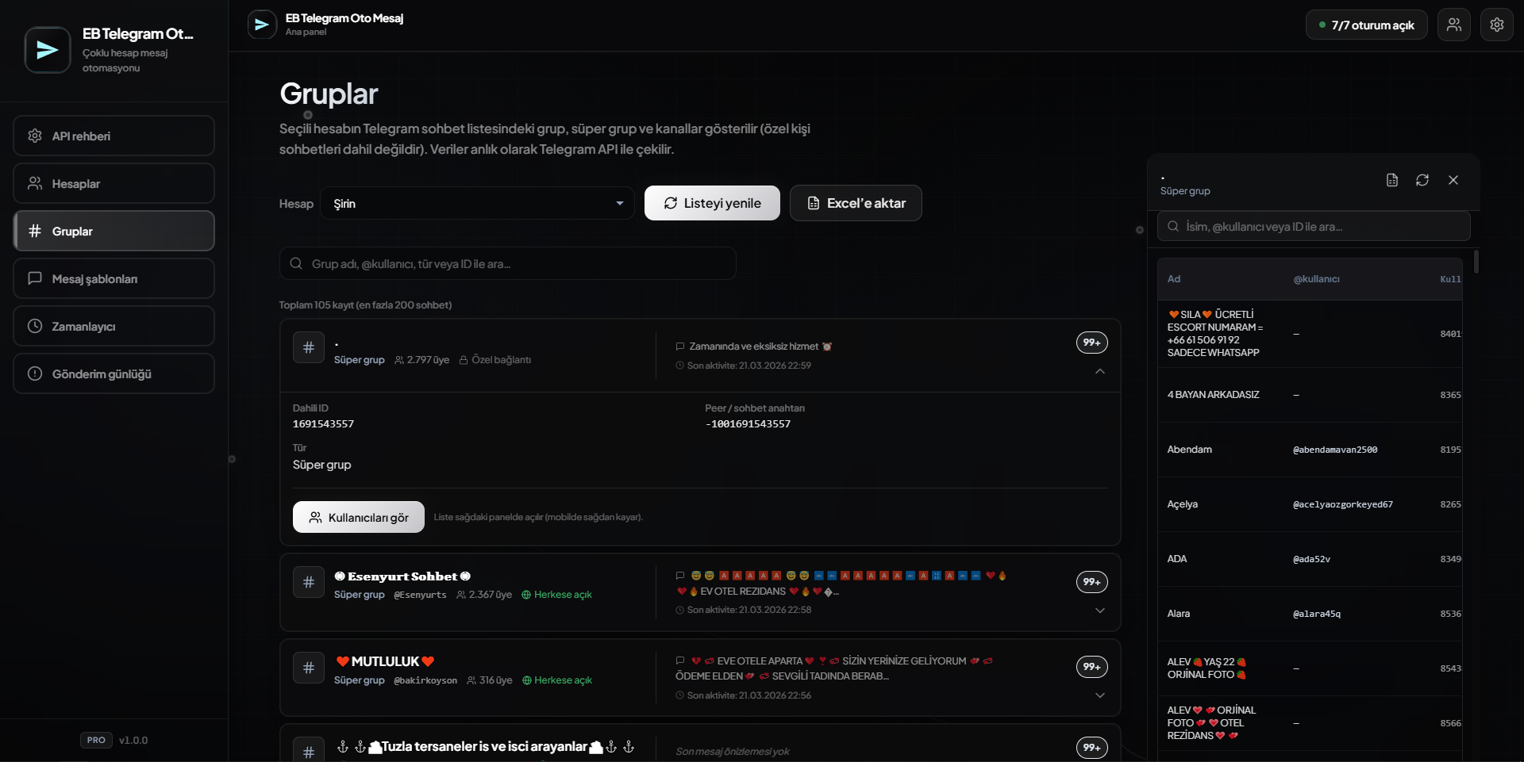Click the members icon beside 2.367 üye
Screen dimensions: 1524x762
461,595
